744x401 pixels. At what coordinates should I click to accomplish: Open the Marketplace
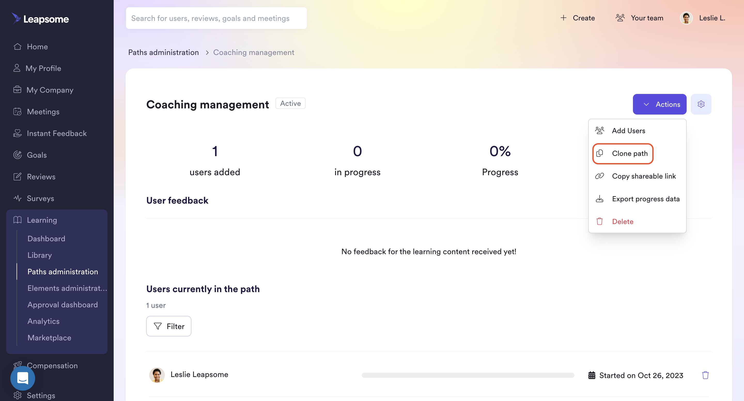coord(49,337)
